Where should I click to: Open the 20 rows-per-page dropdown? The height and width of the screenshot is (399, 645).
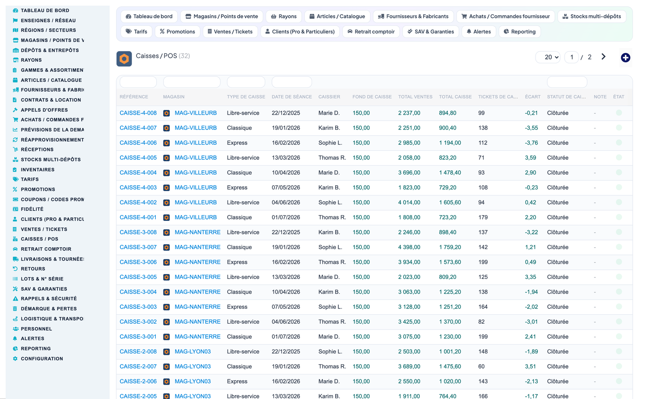click(548, 57)
